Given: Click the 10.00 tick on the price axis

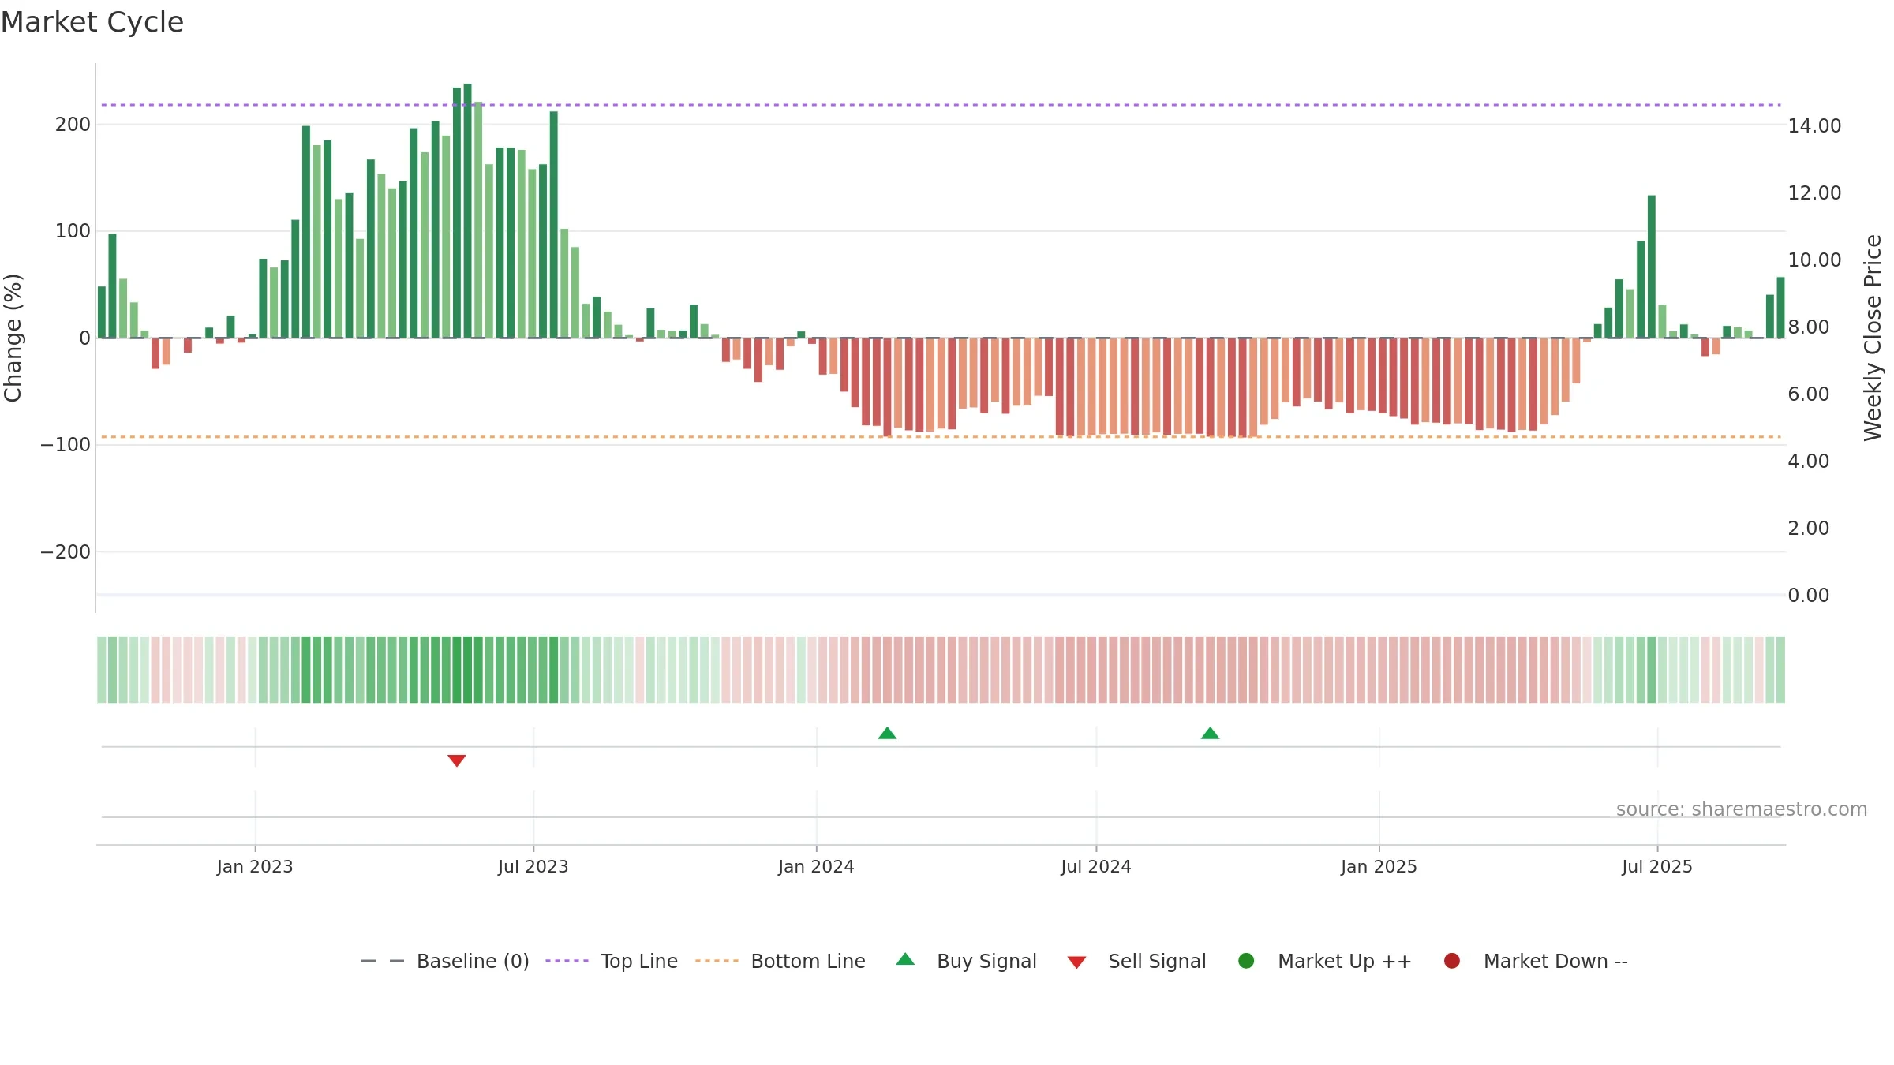Looking at the screenshot, I should 1814,260.
